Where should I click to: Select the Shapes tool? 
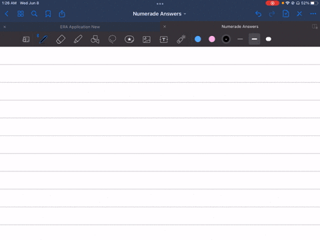95,39
